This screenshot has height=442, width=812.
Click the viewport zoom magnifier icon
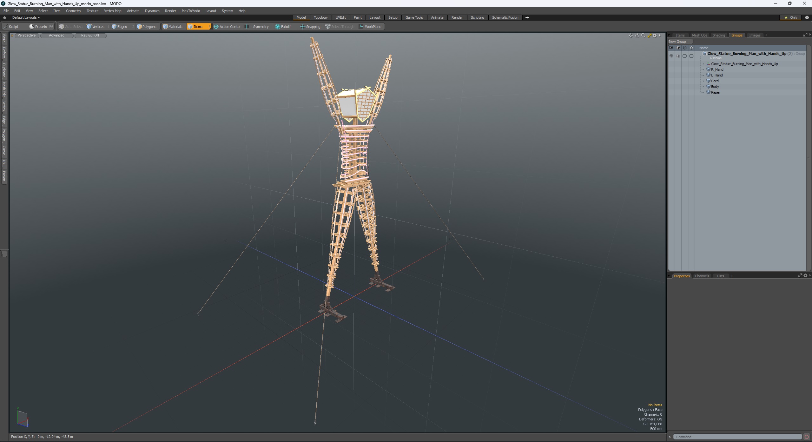pyautogui.click(x=643, y=36)
